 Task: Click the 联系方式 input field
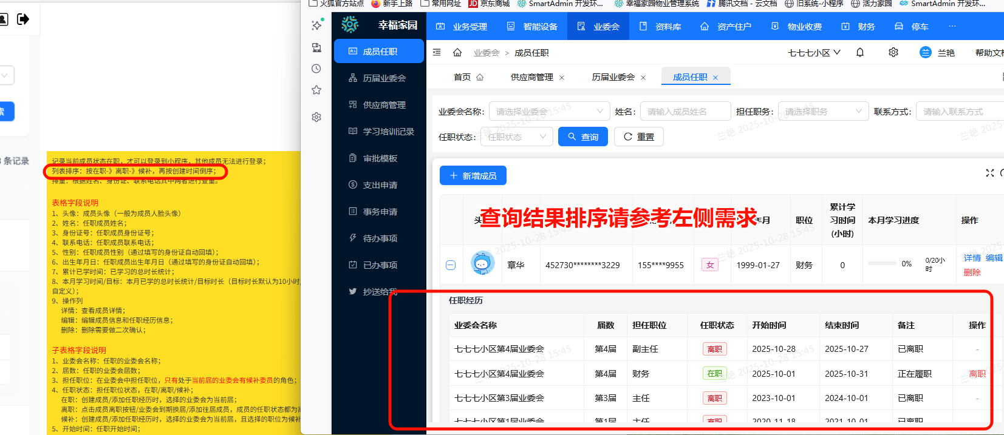[960, 112]
